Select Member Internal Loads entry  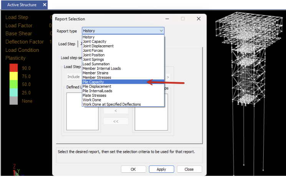click(123, 68)
